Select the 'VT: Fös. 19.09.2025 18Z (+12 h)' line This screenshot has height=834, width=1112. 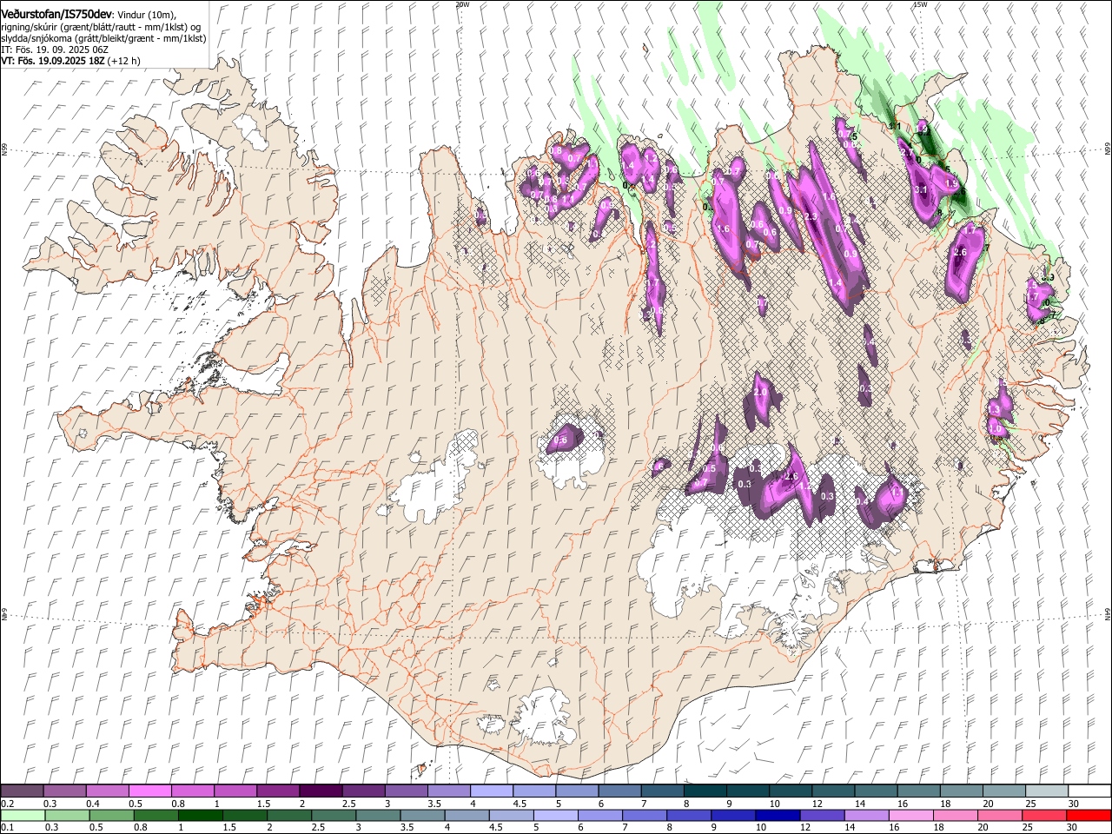70,61
